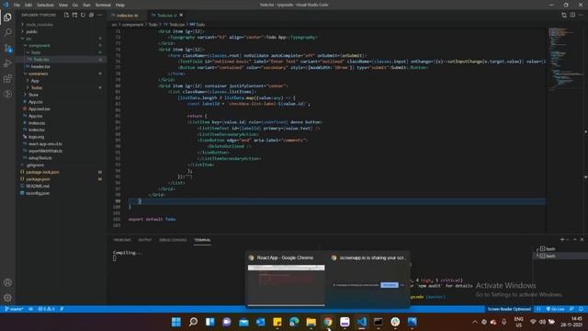
Task: Collapse all folders in Explorer
Action: pos(91,15)
